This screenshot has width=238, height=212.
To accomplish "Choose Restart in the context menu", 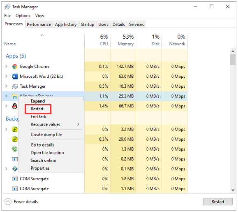I will [37, 109].
